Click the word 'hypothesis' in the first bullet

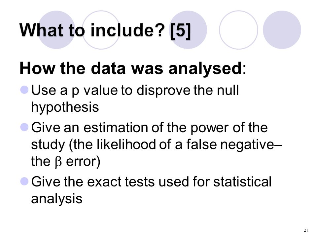65,107
